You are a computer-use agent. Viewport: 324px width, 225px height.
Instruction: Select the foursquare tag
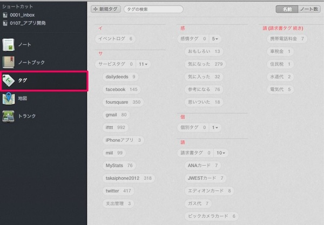[x=123, y=102]
